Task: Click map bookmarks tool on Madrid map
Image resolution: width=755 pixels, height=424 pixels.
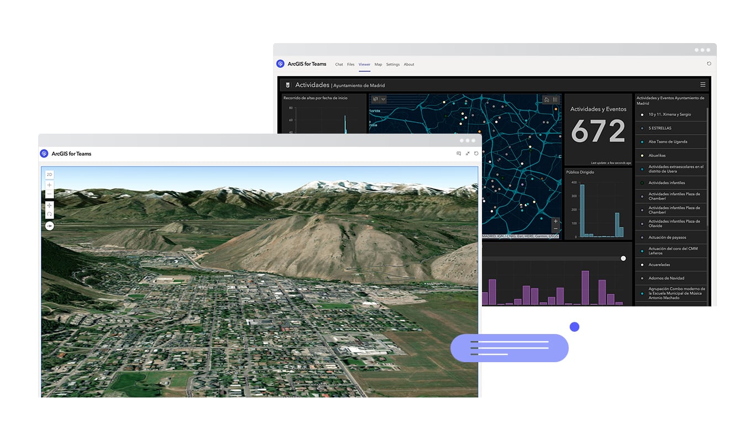Action: 375,99
